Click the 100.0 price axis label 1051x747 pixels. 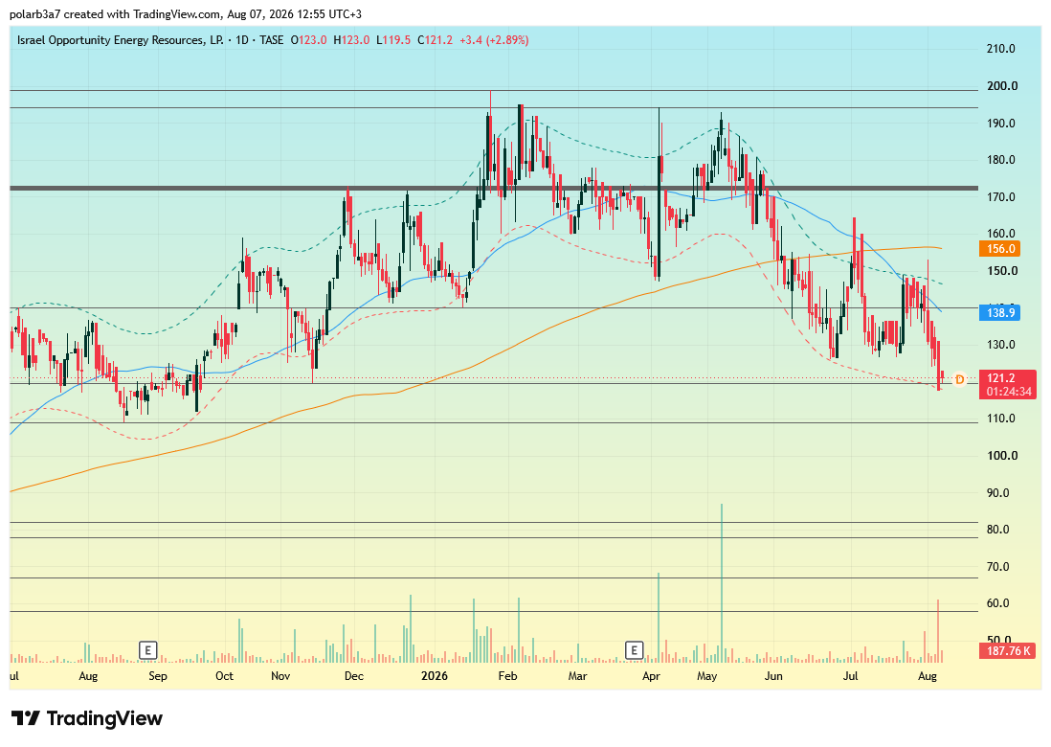[x=1002, y=456]
